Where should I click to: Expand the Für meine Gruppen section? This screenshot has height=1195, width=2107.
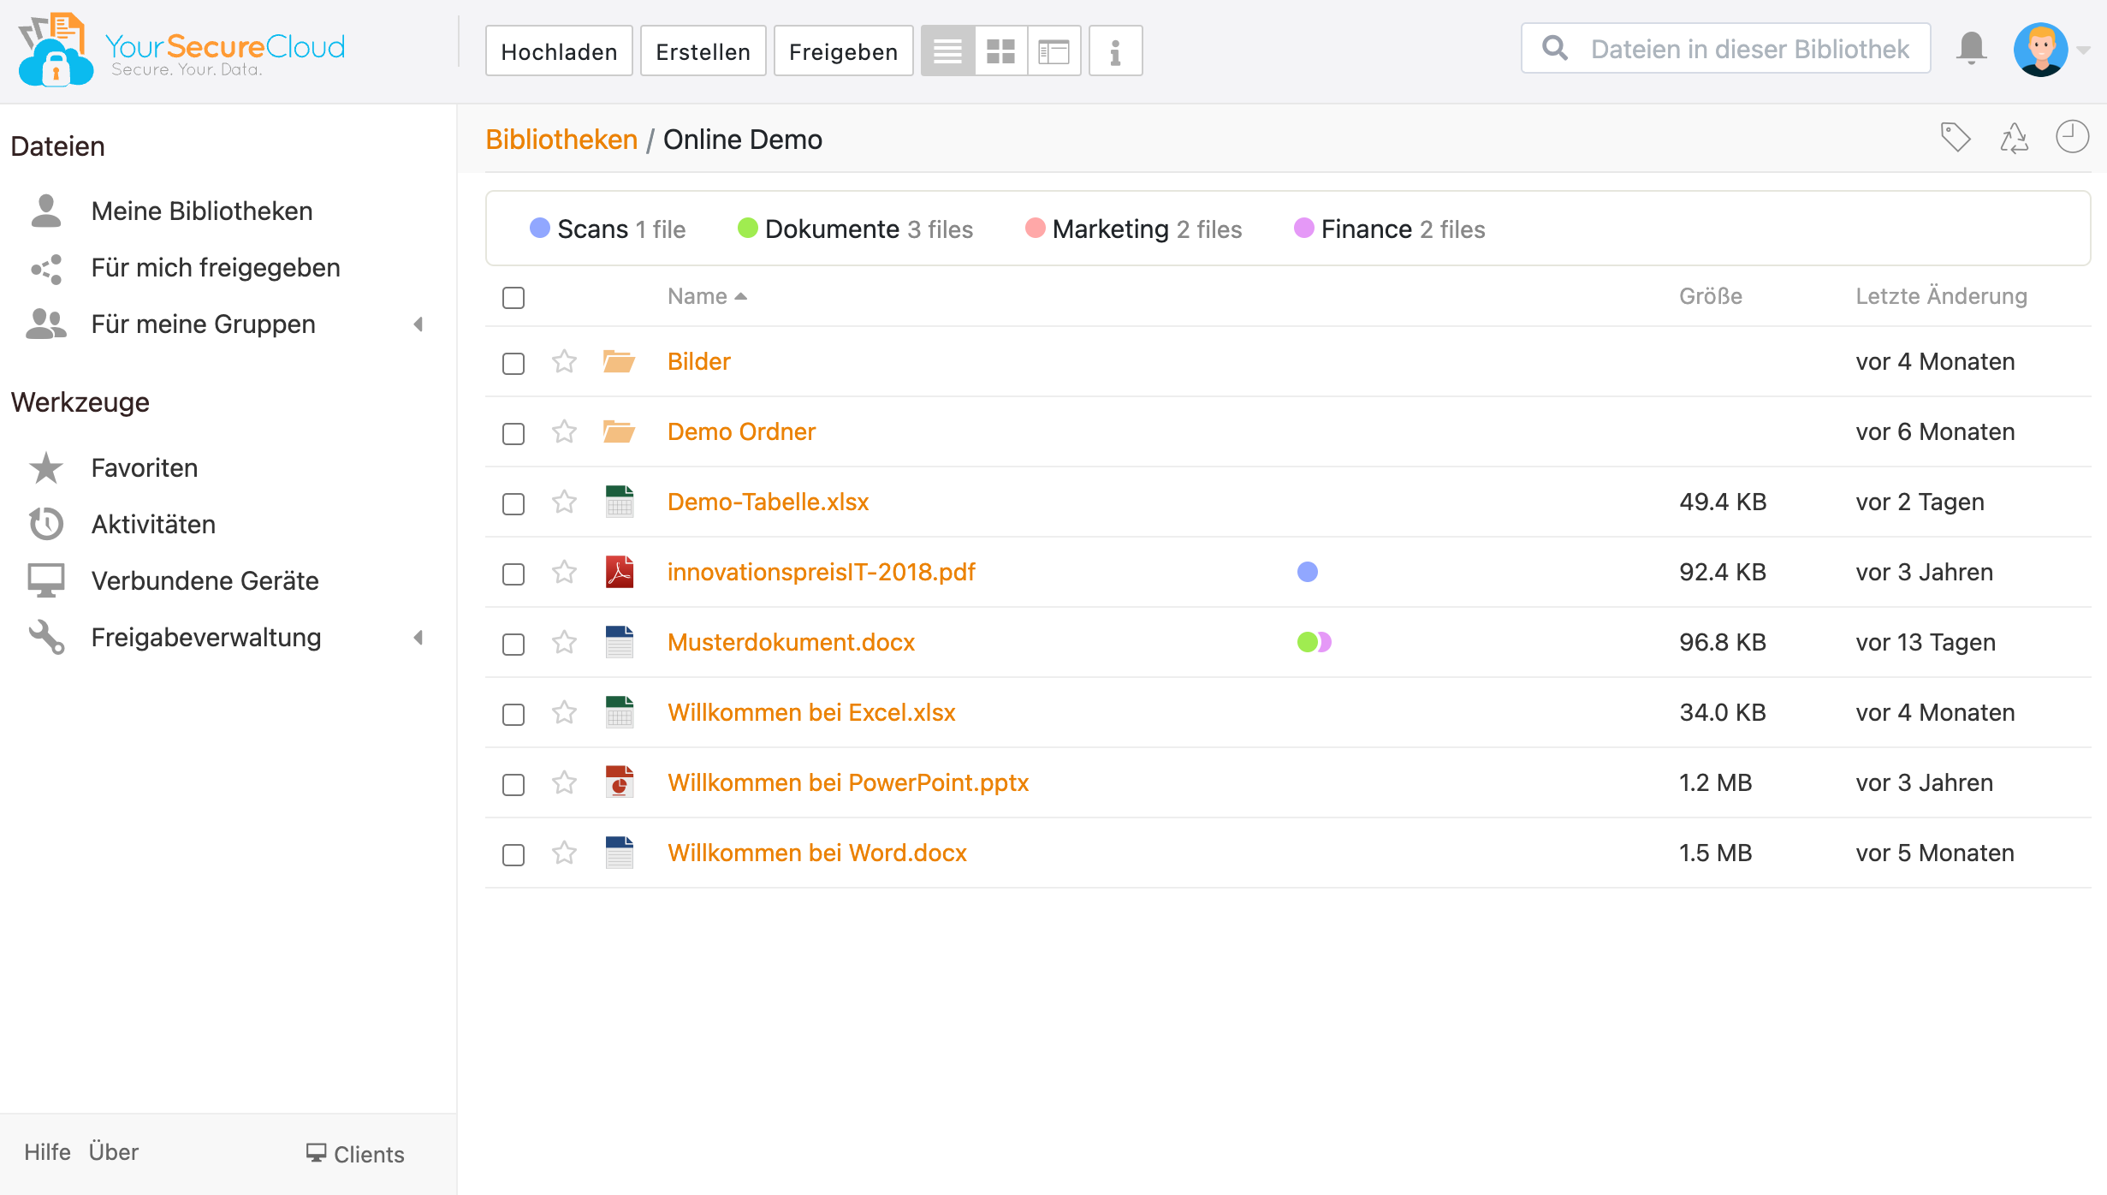coord(418,324)
